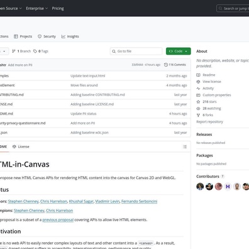Viewport: 249px width, 249px height.
Task: Click the Projects table icon
Action: point(16,36)
